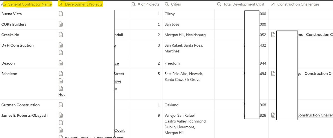Open the Echelcon Construction Challenges linked page
Image resolution: width=333 pixels, height=138 pixels.
point(315,73)
